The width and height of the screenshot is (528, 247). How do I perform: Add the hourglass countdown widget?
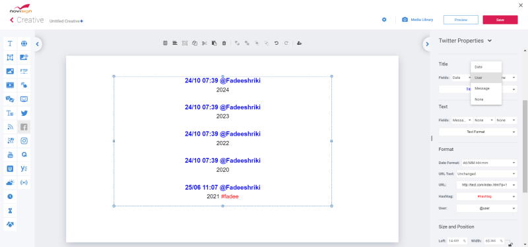pyautogui.click(x=10, y=210)
